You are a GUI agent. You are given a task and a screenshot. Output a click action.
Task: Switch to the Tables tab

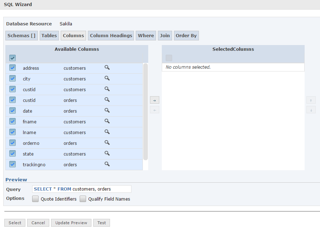coord(49,35)
